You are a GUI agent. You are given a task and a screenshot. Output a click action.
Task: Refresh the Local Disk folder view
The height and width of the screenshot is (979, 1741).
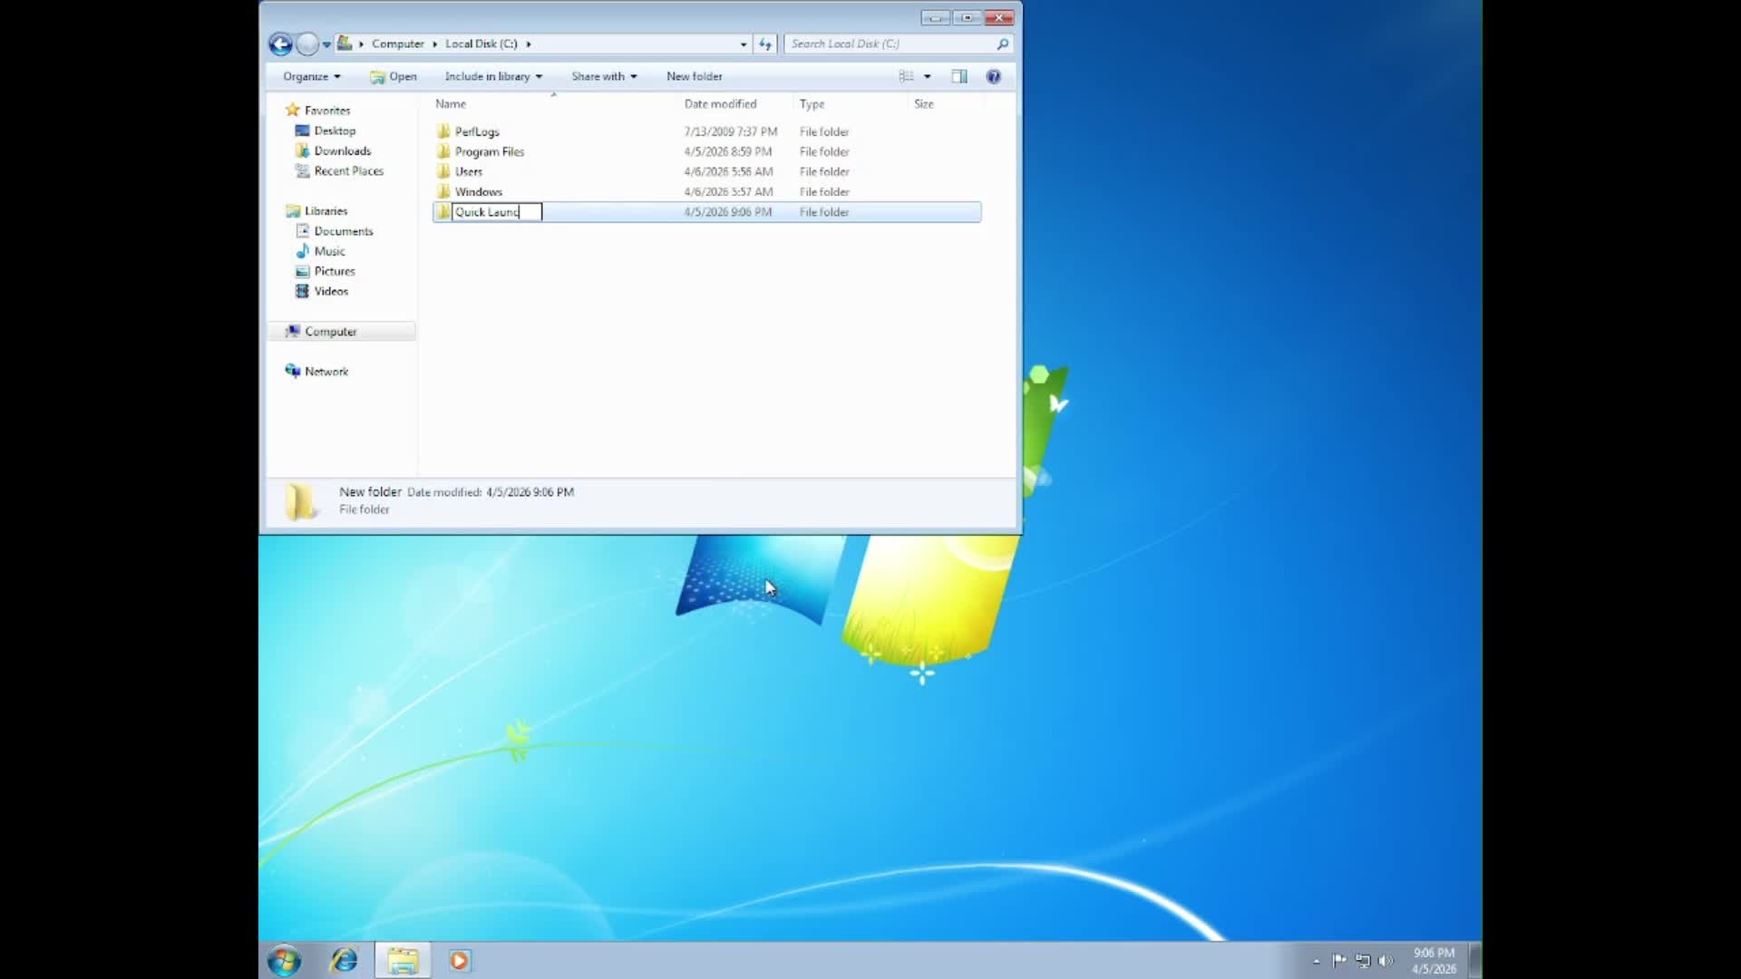[764, 44]
